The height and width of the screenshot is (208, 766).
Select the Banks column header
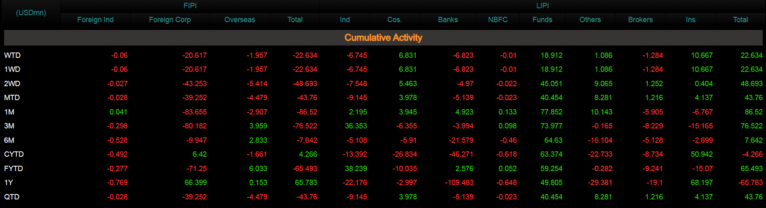(x=448, y=20)
